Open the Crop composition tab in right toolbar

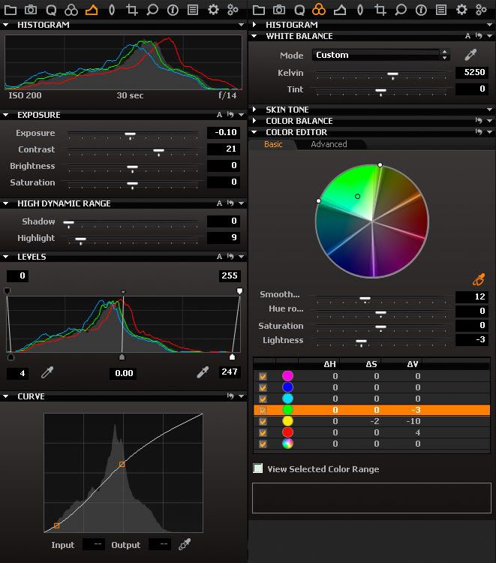380,10
